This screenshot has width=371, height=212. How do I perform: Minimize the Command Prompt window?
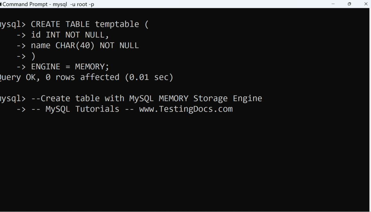pyautogui.click(x=333, y=4)
